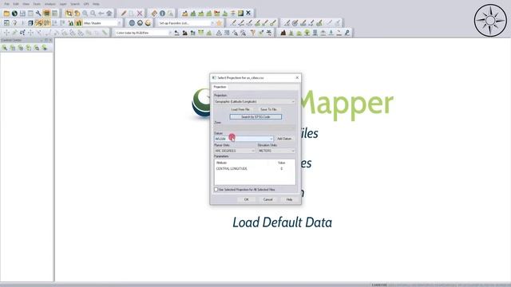Click the back arrow previous view icon
The width and height of the screenshot is (511, 287).
(x=101, y=14)
